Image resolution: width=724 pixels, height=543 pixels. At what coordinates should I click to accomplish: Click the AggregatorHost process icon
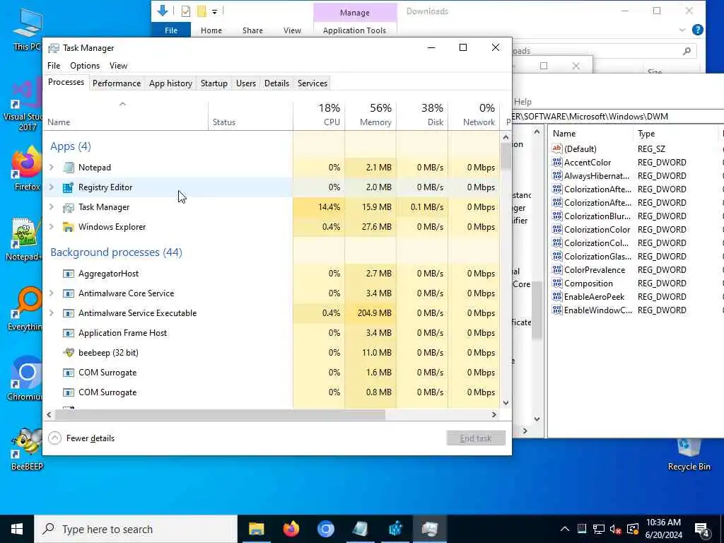click(69, 274)
